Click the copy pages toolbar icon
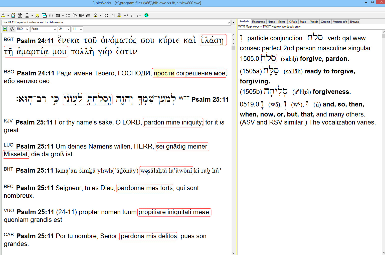Image resolution: width=385 pixels, height=255 pixels. (75, 15)
